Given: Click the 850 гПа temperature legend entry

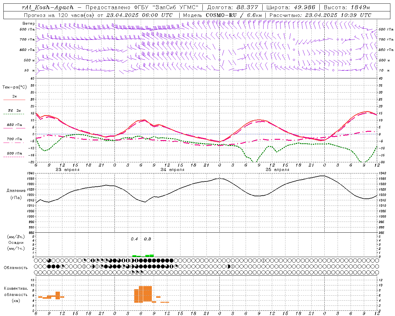Looking at the screenshot, I should [x=15, y=125].
